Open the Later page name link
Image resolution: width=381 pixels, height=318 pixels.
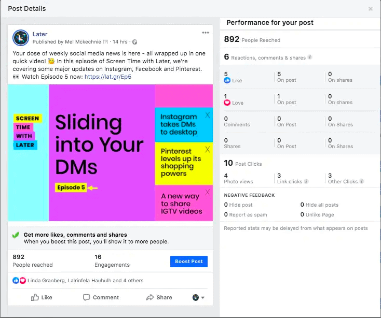[39, 34]
